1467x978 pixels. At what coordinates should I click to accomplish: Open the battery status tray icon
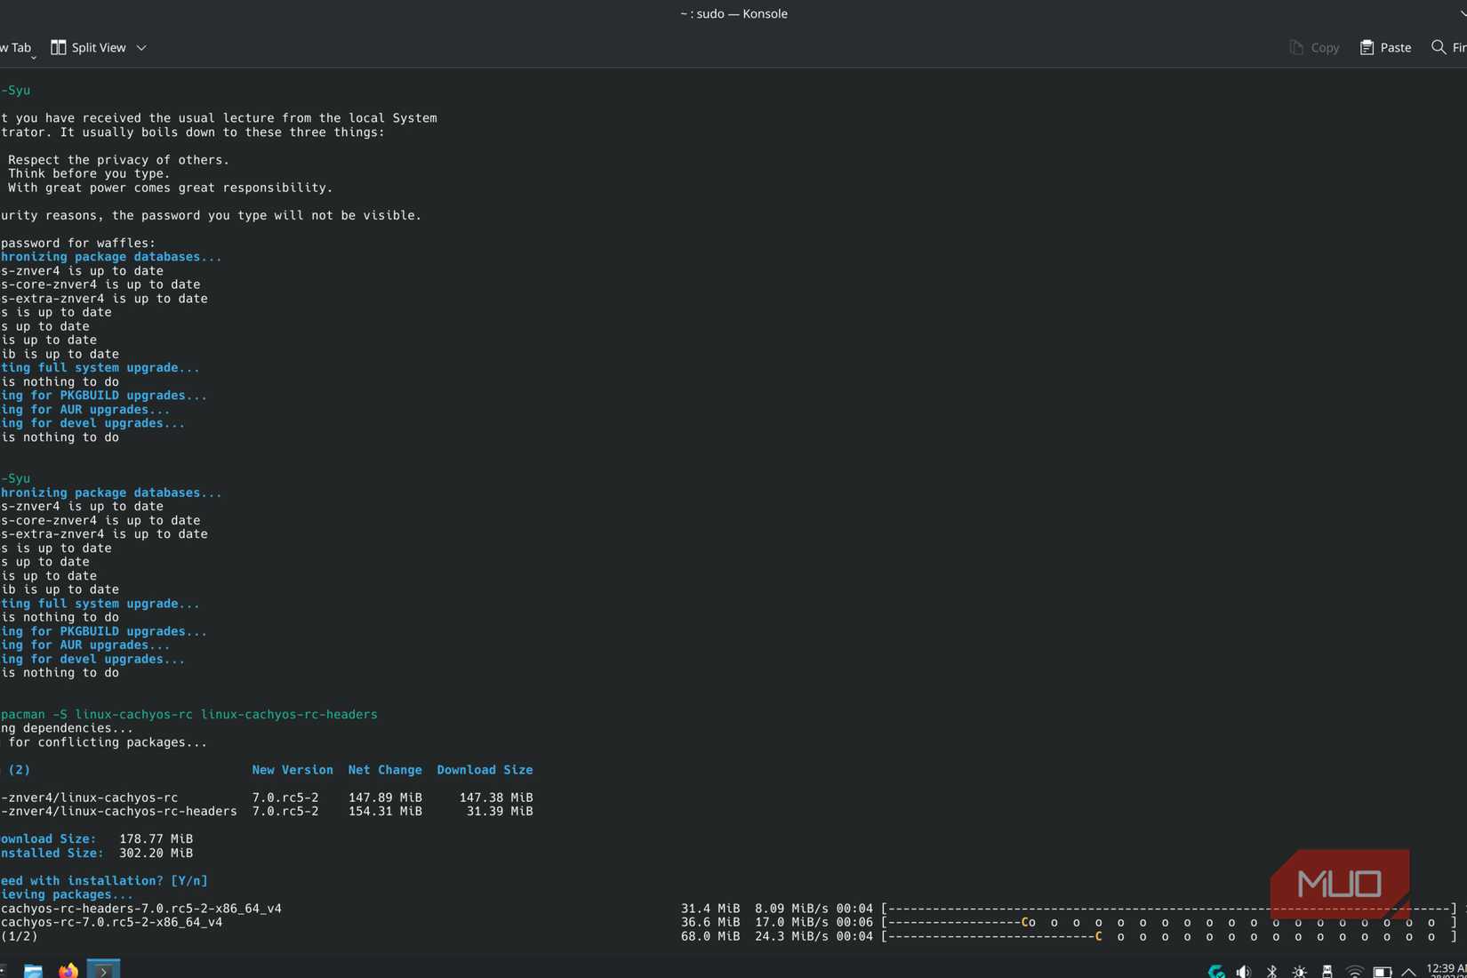point(1382,972)
